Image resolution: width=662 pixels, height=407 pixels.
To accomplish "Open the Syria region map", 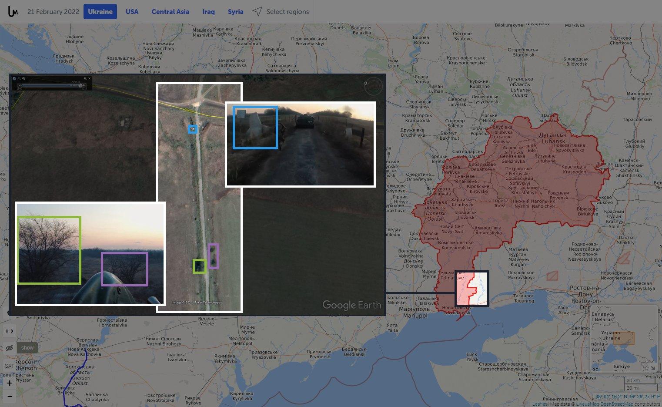I will (235, 12).
